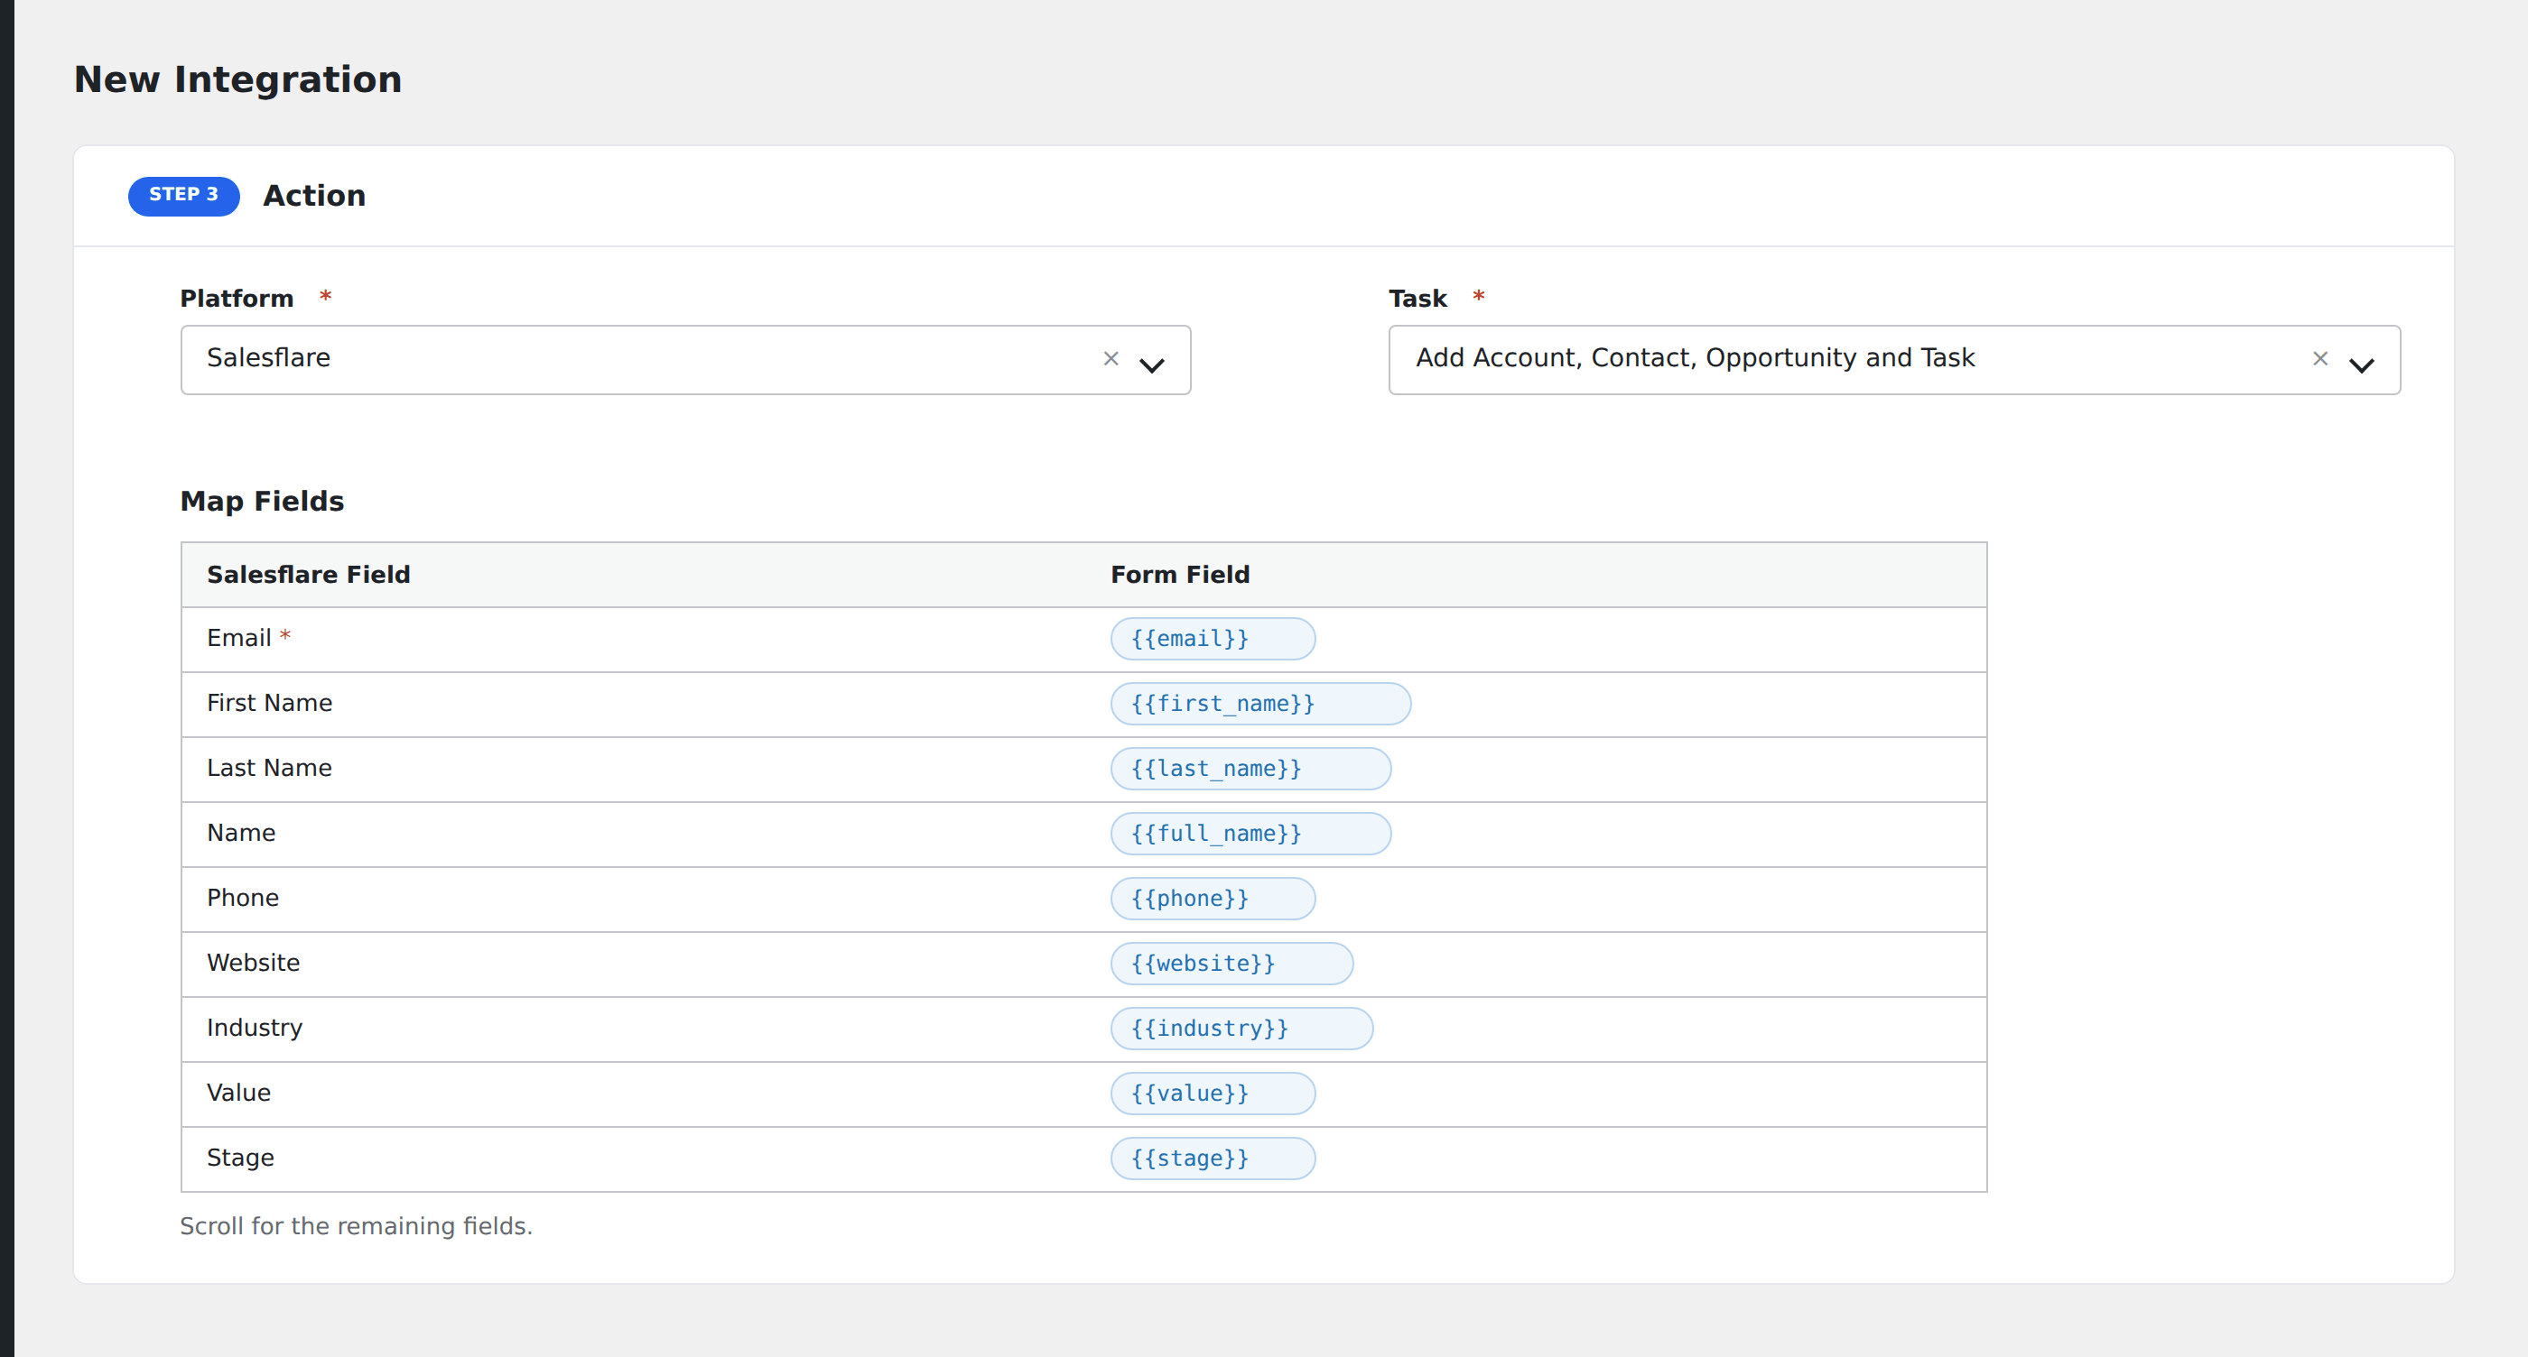The image size is (2528, 1357).
Task: Click the Task field label
Action: coord(1418,298)
